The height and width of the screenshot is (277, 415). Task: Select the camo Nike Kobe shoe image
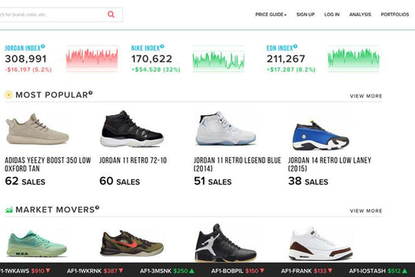(x=132, y=243)
